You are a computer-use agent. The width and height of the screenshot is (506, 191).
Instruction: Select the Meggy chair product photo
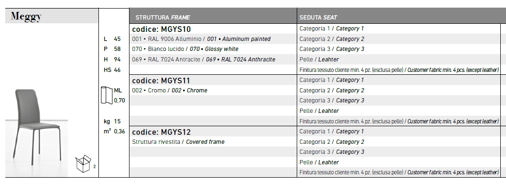tap(36, 132)
